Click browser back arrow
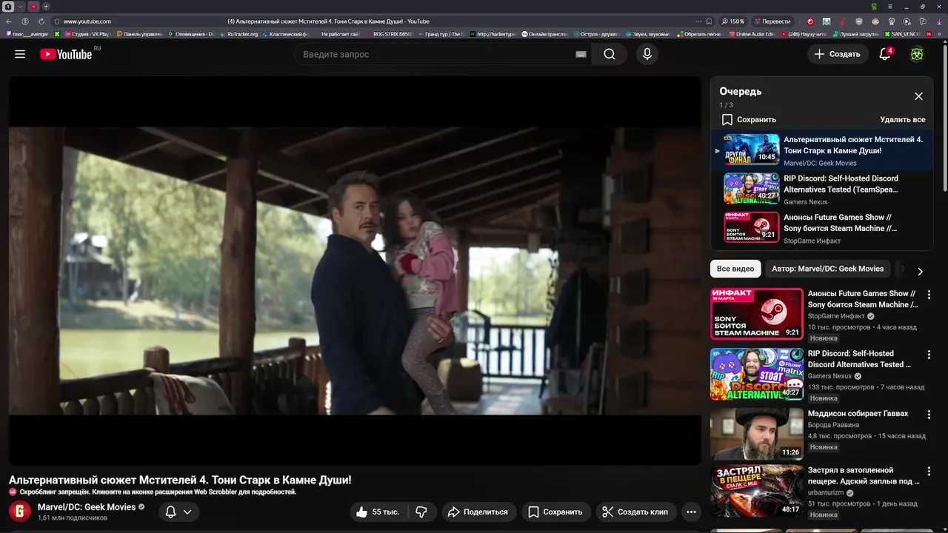Screen dimensions: 948x533 pos(9,21)
